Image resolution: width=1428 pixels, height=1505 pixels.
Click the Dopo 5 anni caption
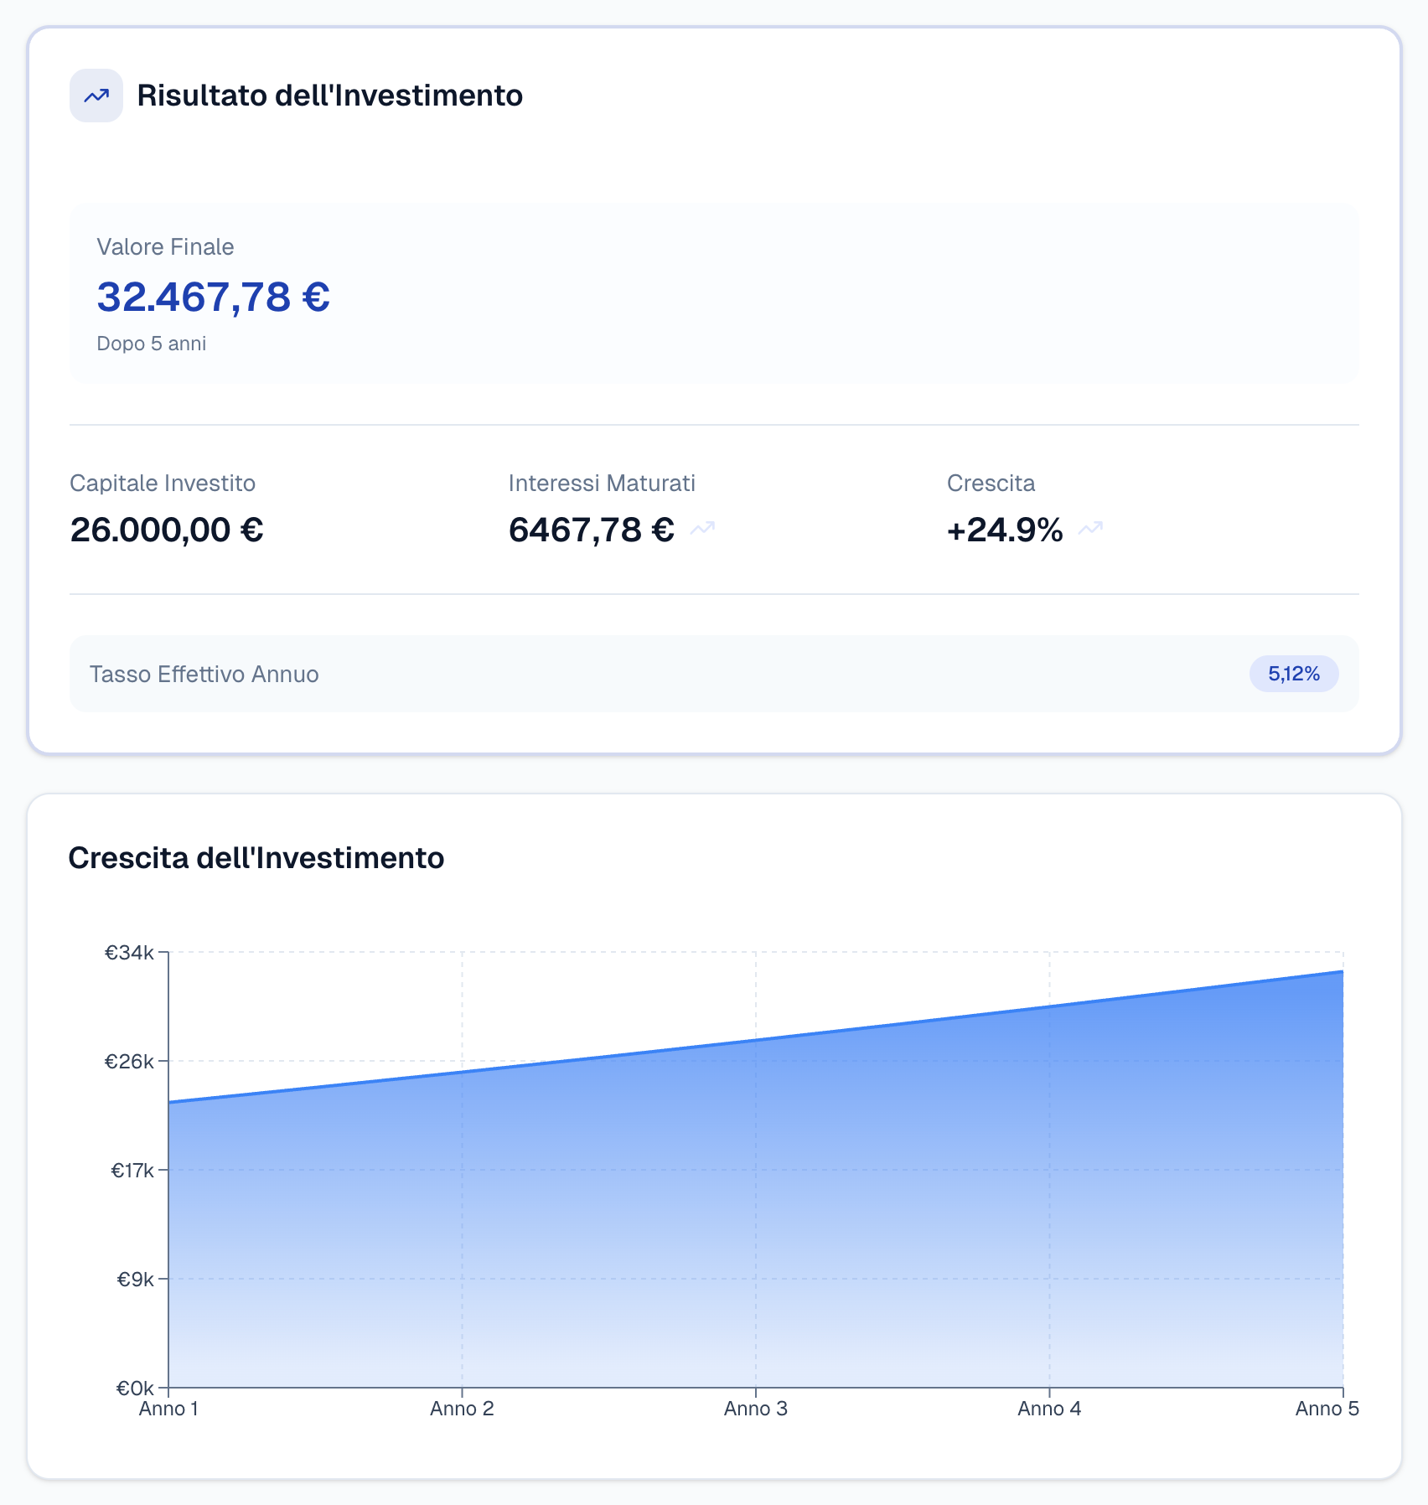tap(151, 344)
